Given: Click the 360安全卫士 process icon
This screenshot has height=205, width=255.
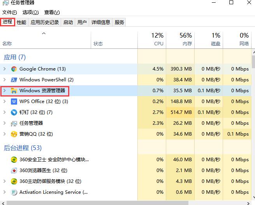Looking at the screenshot, I should pos(14,160).
